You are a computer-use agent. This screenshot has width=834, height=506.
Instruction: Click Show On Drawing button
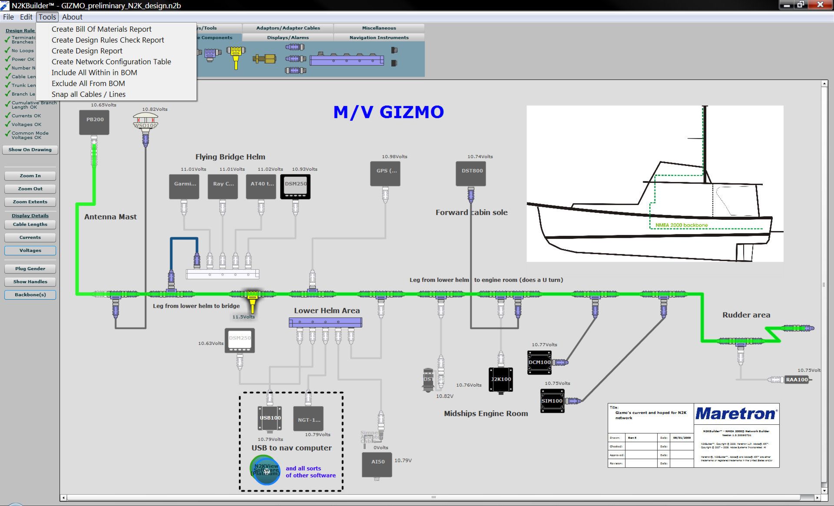click(x=30, y=150)
